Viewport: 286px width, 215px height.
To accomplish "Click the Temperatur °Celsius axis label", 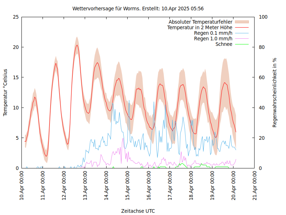I will click(5, 92).
